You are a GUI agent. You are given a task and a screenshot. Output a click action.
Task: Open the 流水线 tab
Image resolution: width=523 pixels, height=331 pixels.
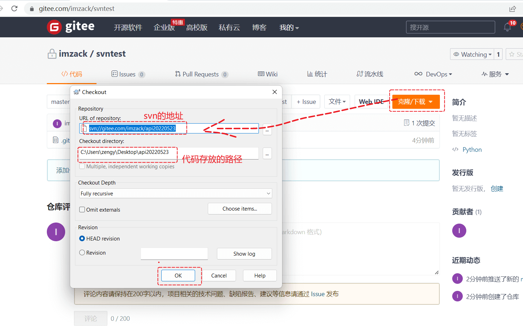pos(370,74)
